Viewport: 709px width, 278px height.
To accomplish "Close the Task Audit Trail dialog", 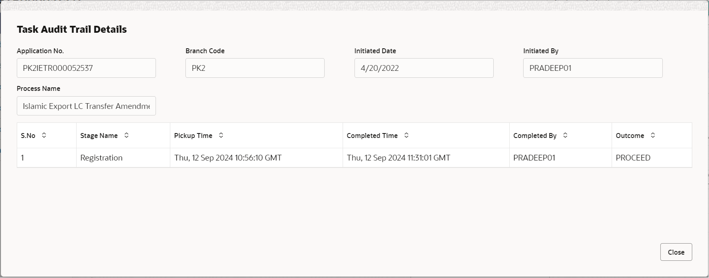I will click(676, 252).
